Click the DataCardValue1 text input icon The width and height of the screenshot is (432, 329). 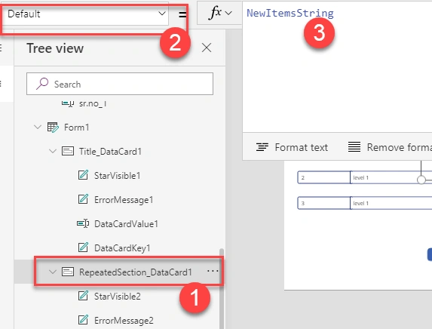click(x=83, y=223)
